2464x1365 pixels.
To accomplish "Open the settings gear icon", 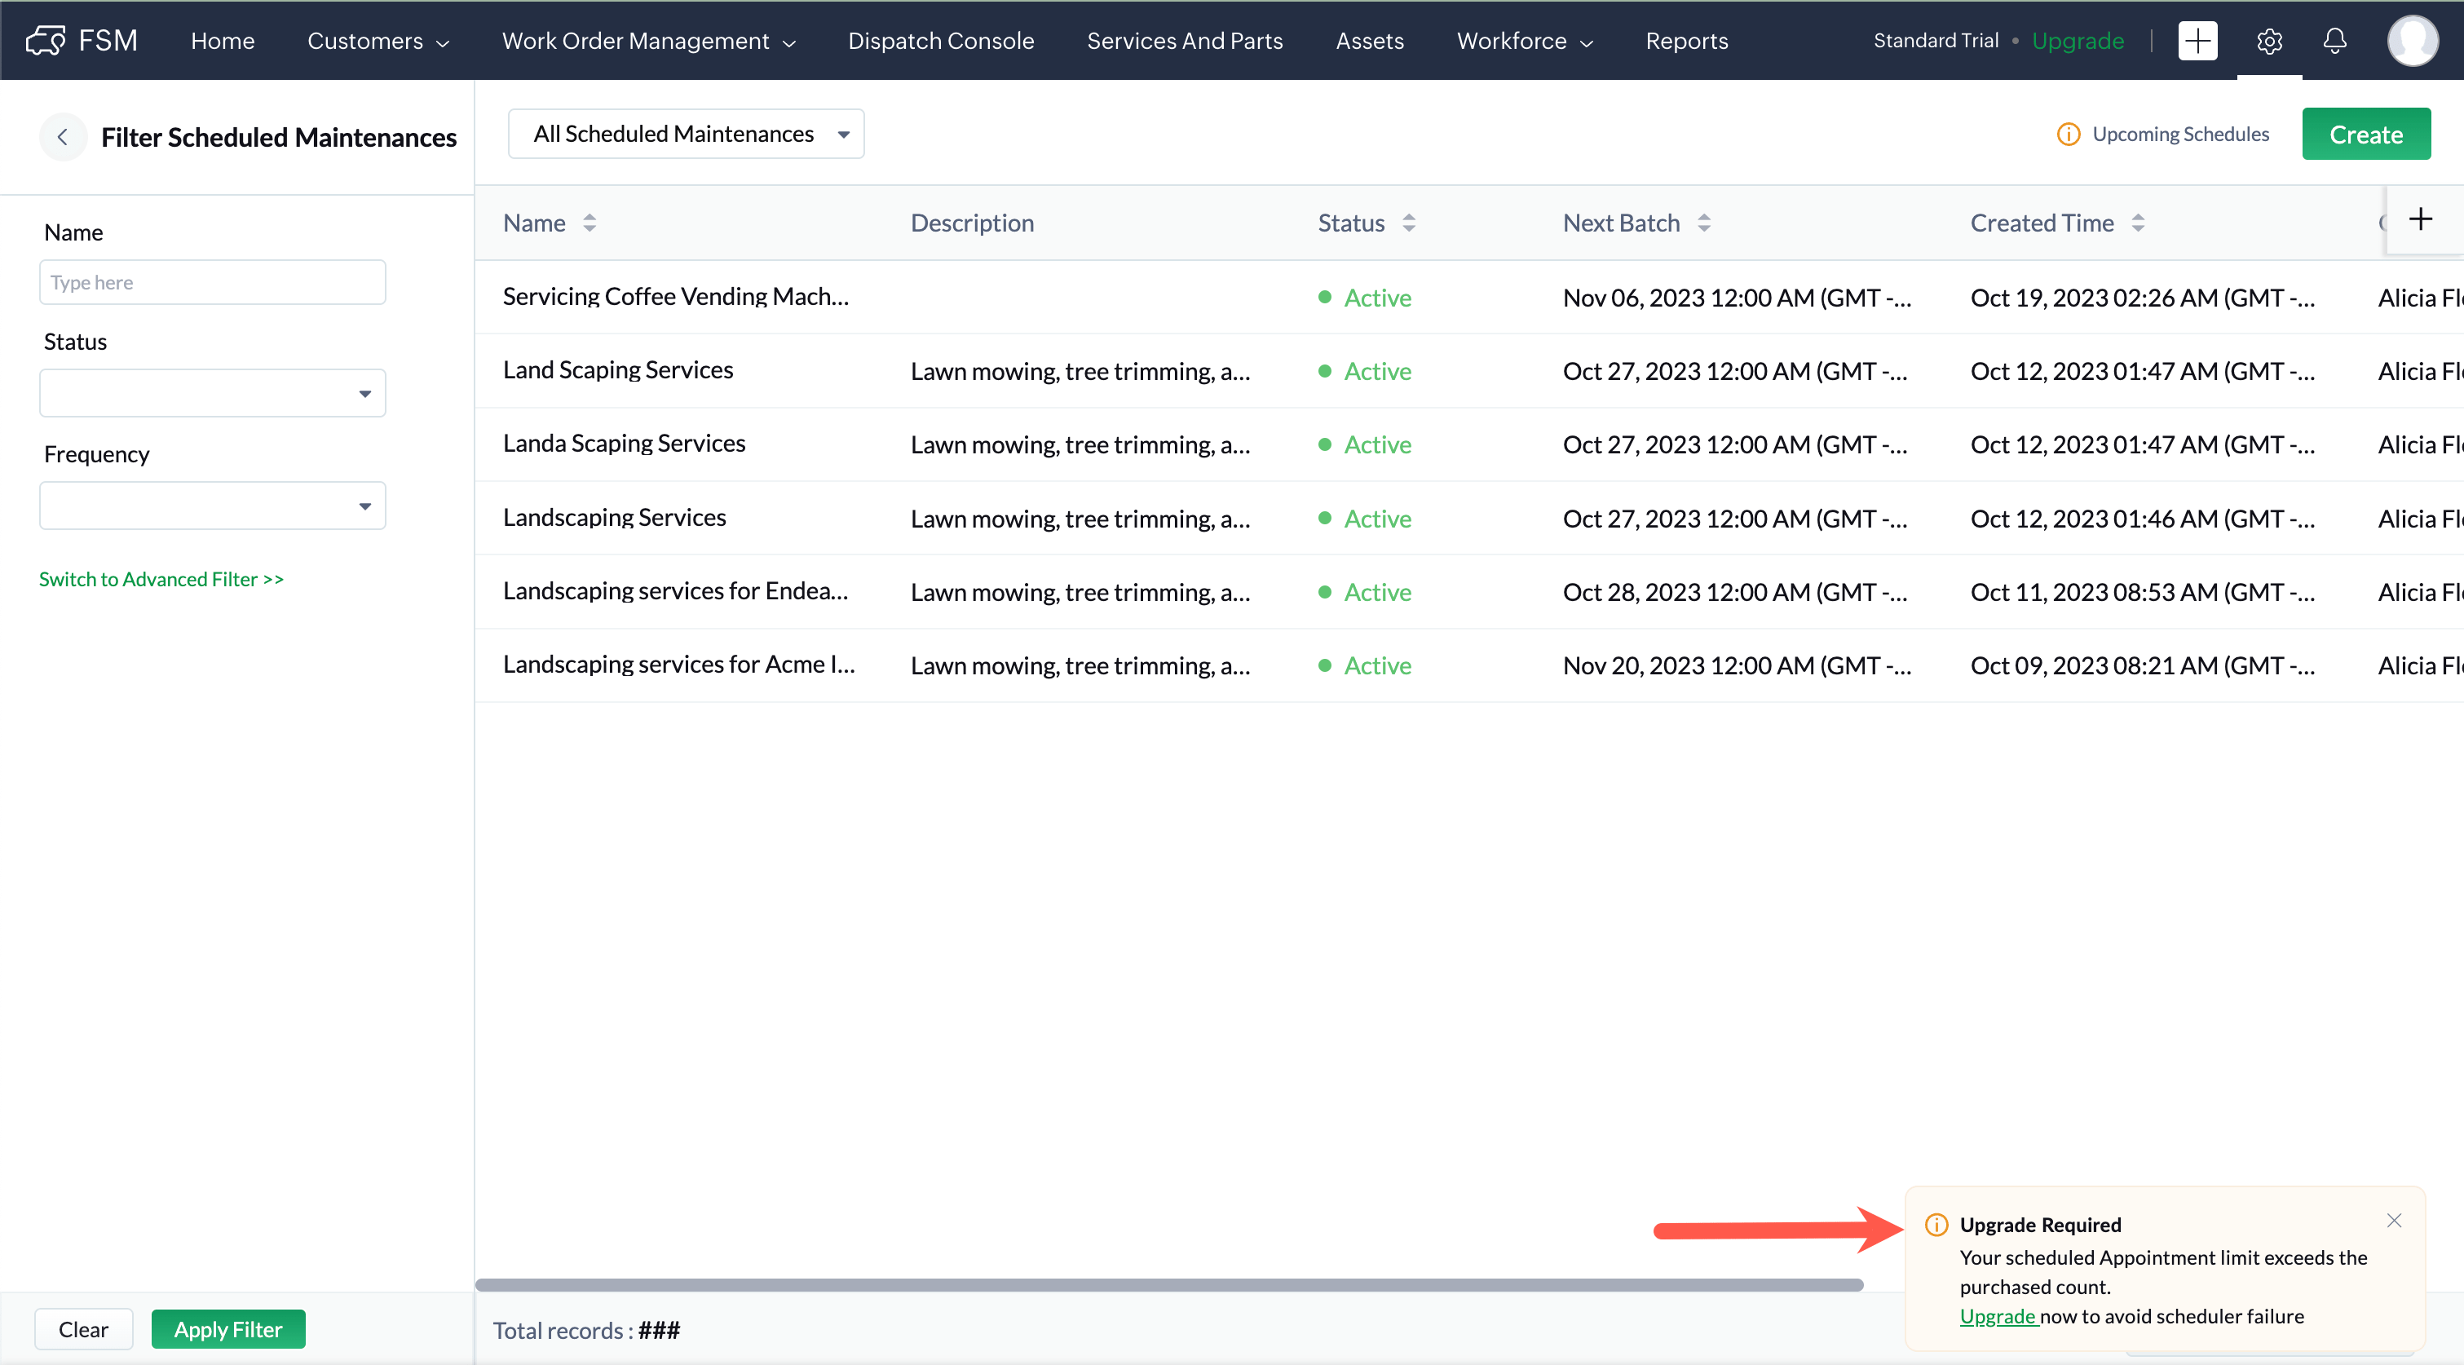I will click(2269, 40).
